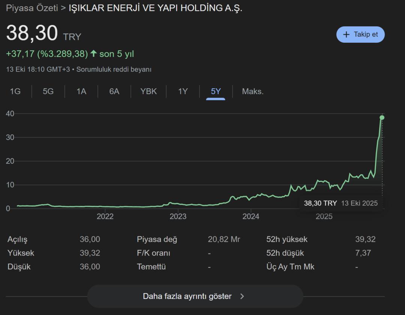405x315 pixels.
Task: Open the Sorumluluk reddi beyanı link
Action: (x=114, y=69)
